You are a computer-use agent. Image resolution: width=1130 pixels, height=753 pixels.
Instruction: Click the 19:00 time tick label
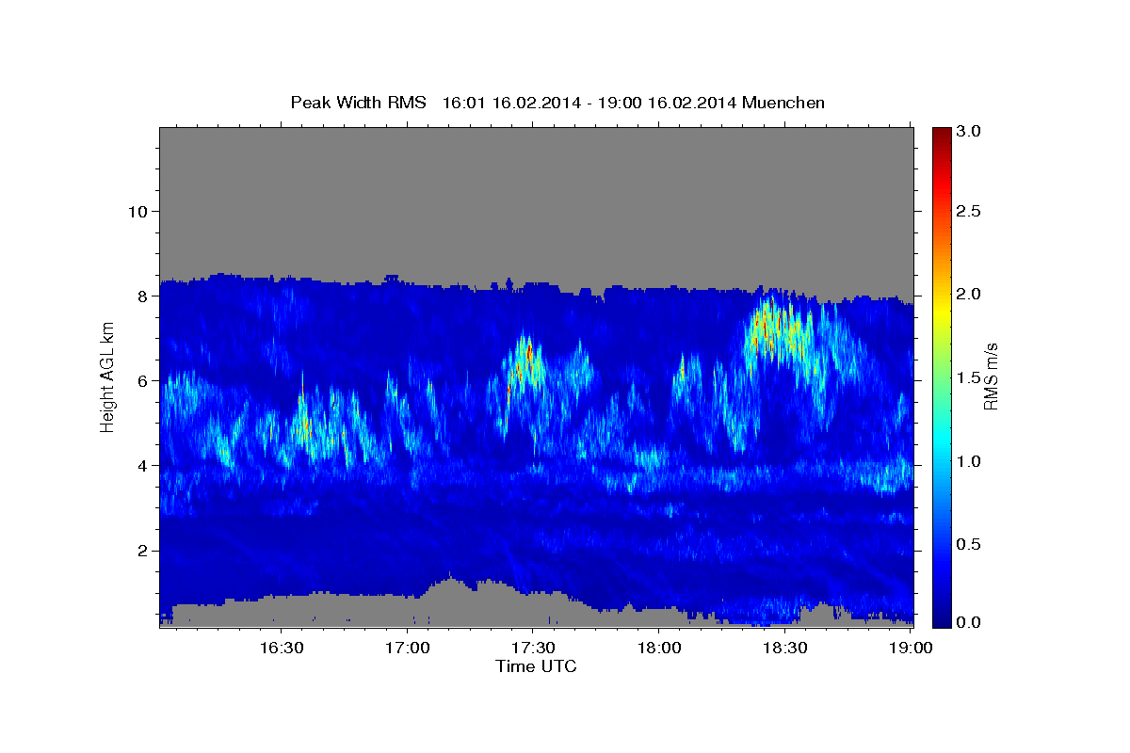(x=910, y=648)
